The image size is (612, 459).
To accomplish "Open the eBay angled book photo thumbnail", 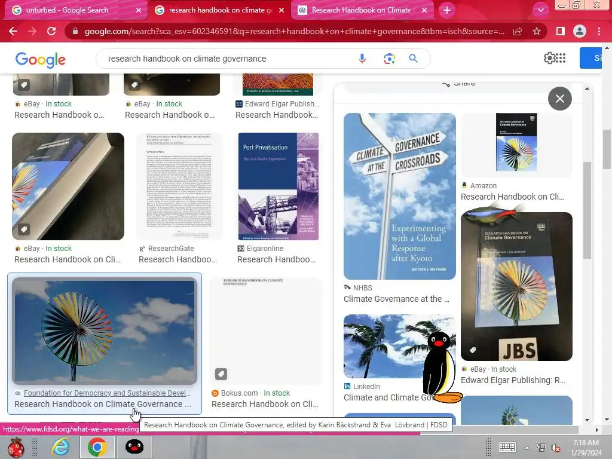I will (x=68, y=186).
